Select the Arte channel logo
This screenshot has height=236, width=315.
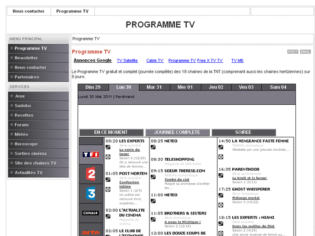coord(91,233)
